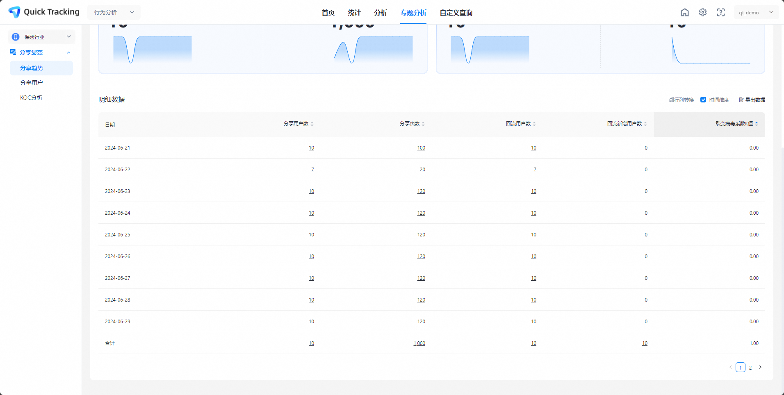Collapse the 分享裂变 menu chevron
Image resolution: width=784 pixels, height=395 pixels.
[69, 52]
